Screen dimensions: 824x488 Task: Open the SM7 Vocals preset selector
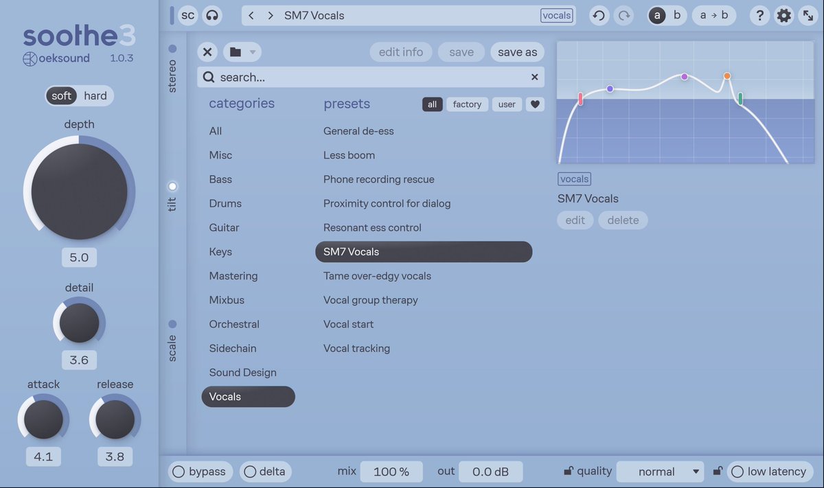click(409, 15)
